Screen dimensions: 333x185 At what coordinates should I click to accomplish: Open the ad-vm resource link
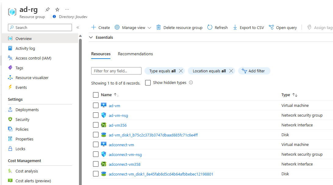(114, 106)
